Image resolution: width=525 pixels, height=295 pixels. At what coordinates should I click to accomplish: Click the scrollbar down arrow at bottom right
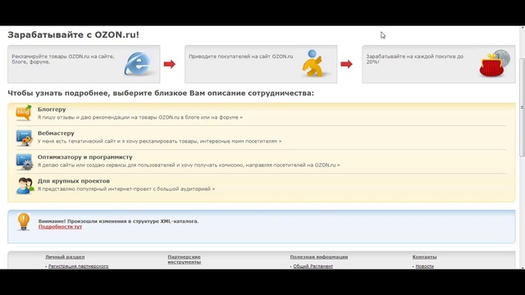coord(522,267)
